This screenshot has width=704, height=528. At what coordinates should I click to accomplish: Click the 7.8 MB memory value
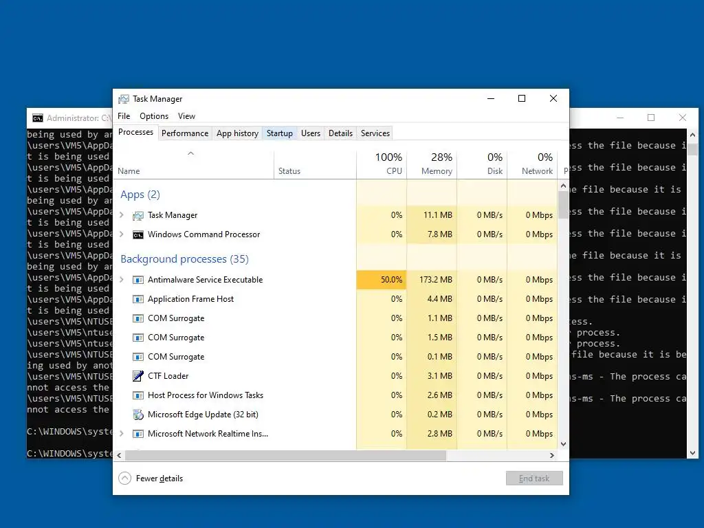tap(440, 234)
